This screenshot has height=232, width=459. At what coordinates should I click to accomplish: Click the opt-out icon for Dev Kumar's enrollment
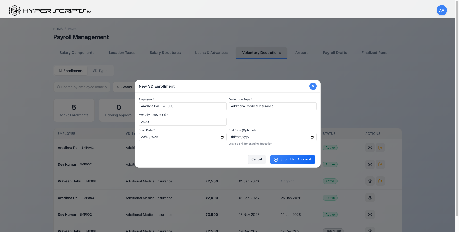click(x=380, y=164)
